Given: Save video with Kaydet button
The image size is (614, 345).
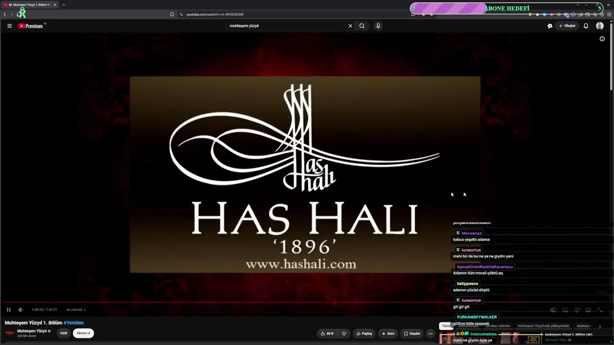Looking at the screenshot, I should [x=412, y=333].
